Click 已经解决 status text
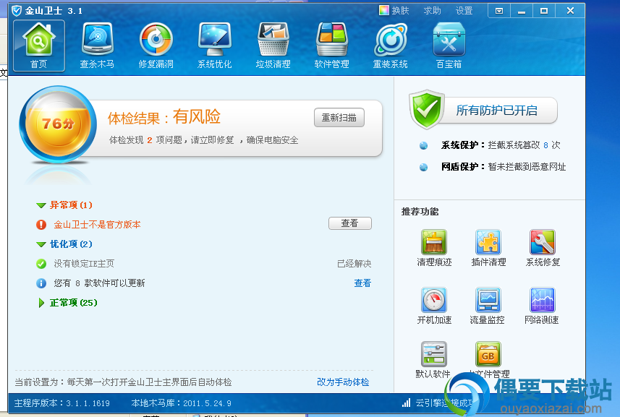This screenshot has height=417, width=620. point(354,264)
